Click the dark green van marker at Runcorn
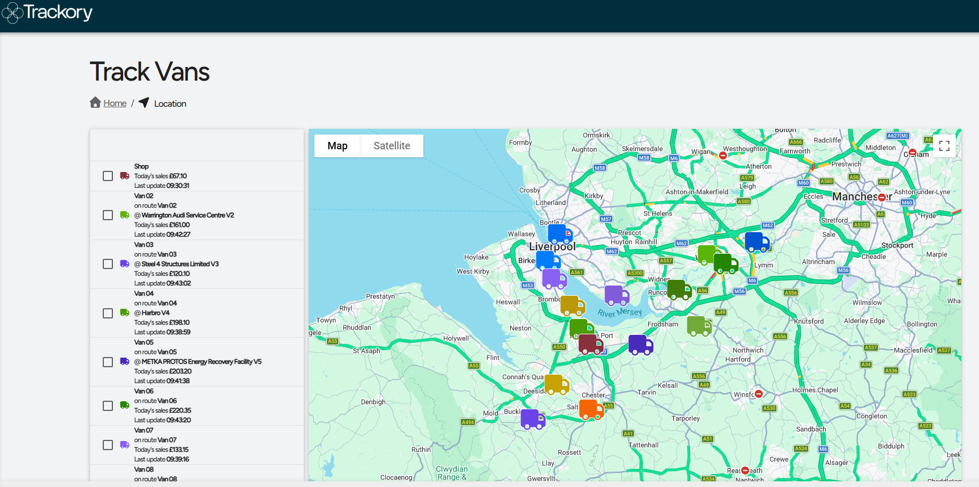This screenshot has width=979, height=487. pyautogui.click(x=679, y=289)
